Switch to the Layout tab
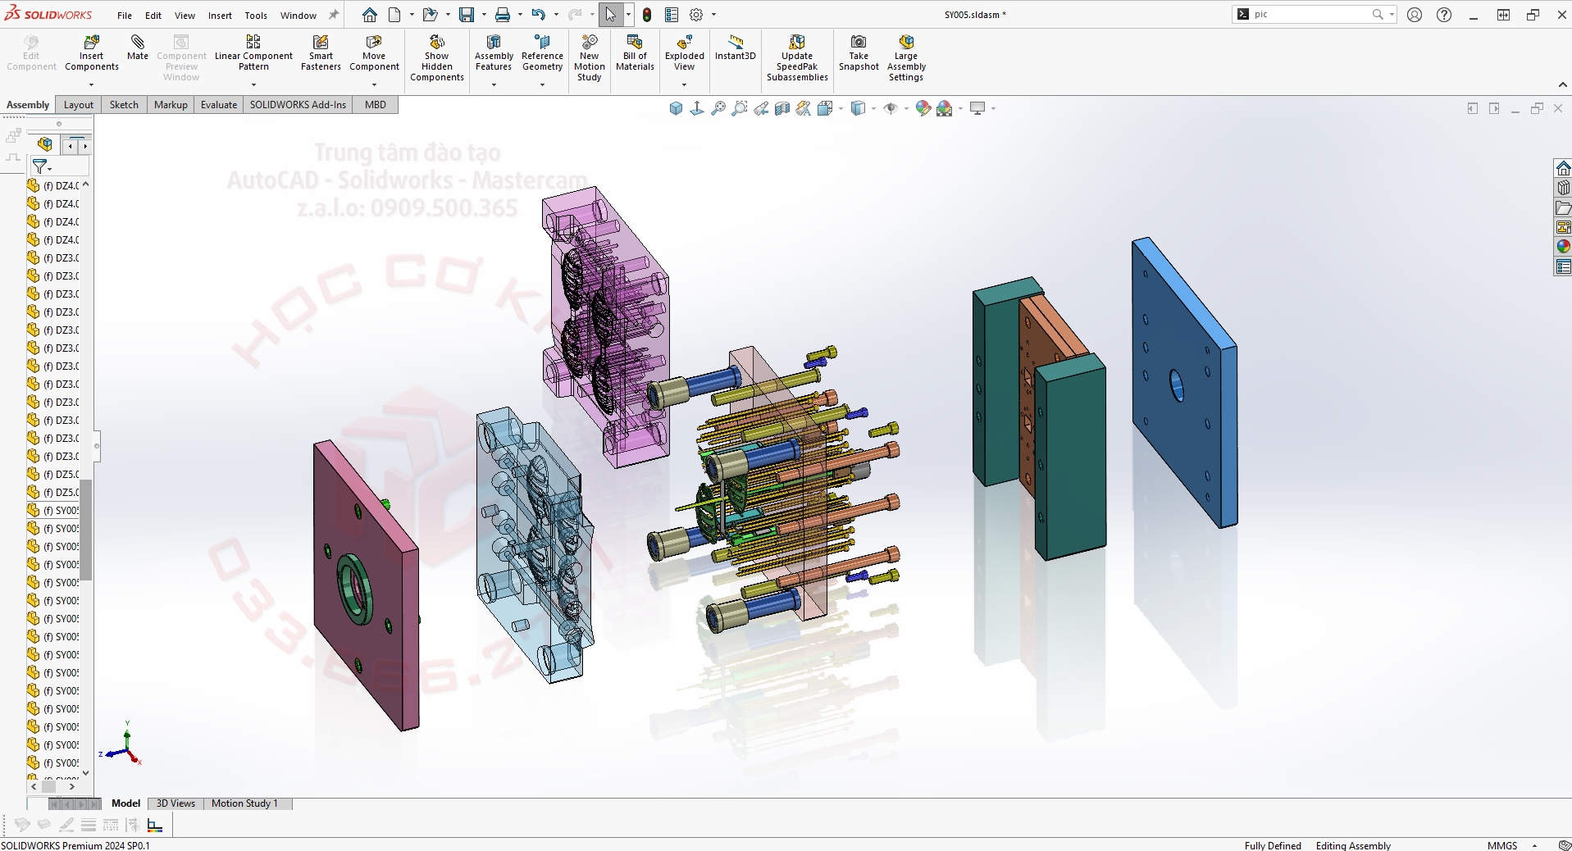 (x=79, y=105)
